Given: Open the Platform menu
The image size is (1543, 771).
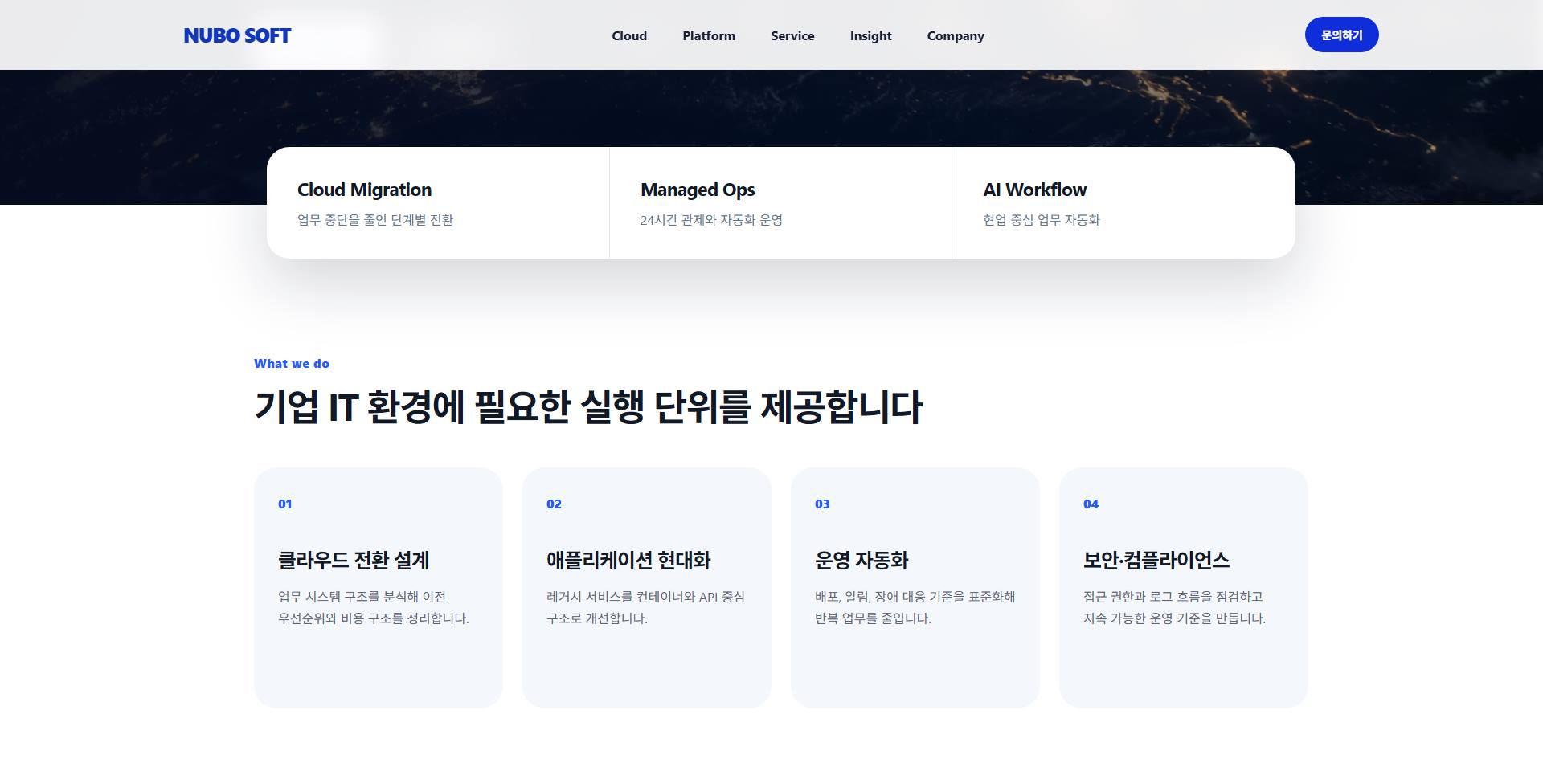Looking at the screenshot, I should coord(709,35).
